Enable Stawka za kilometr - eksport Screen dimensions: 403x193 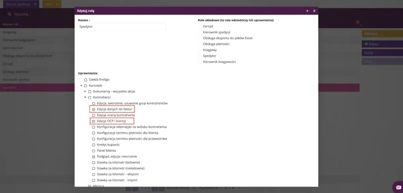click(x=94, y=174)
